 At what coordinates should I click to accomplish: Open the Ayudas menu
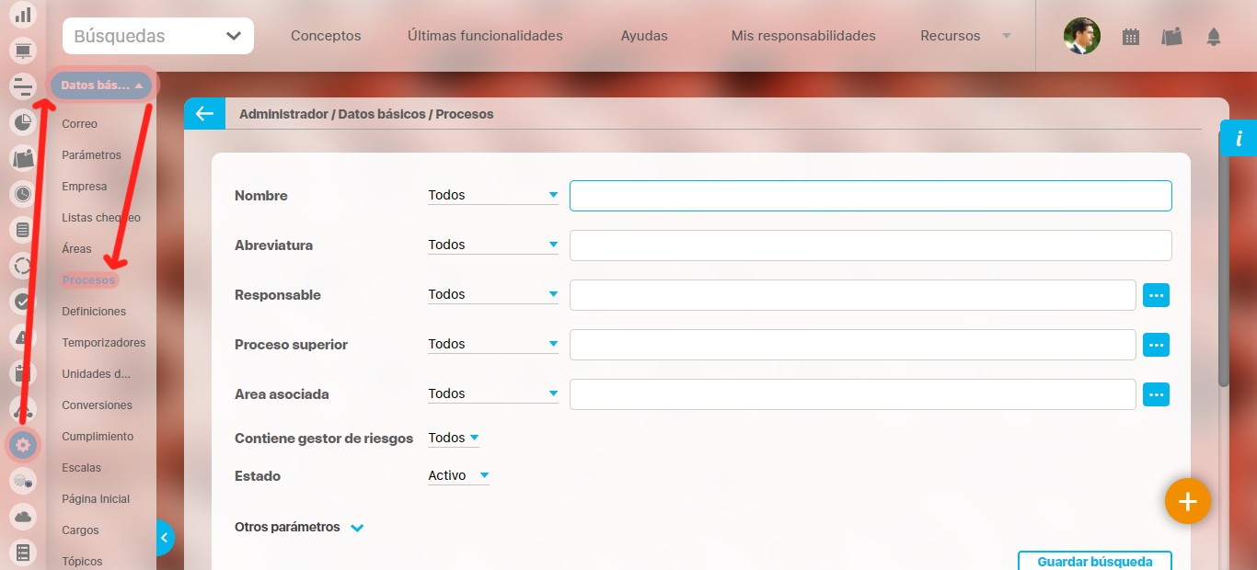[x=644, y=36]
